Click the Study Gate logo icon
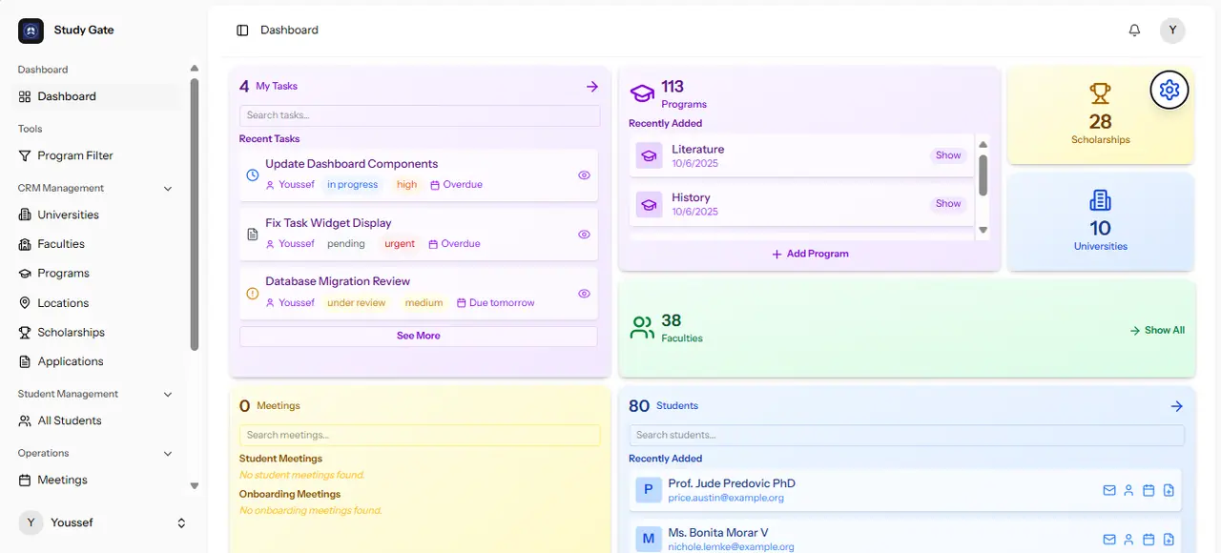Viewport: 1221px width, 553px height. (x=31, y=31)
